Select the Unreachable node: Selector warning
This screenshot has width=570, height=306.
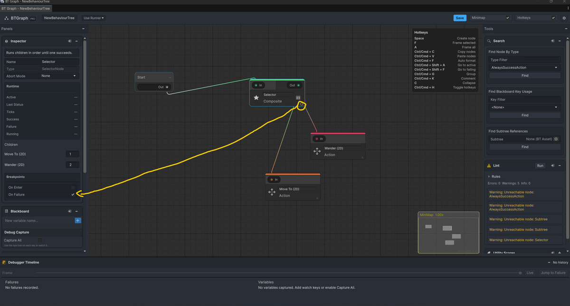524,240
